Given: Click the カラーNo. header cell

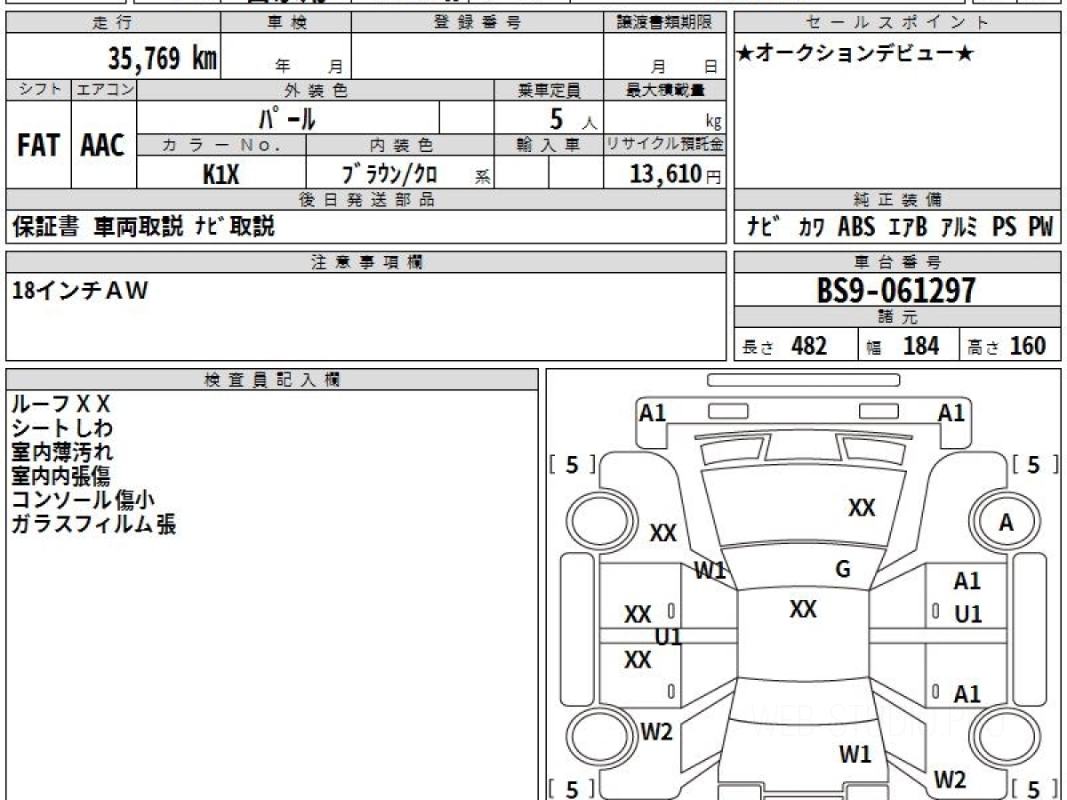Looking at the screenshot, I should click(221, 145).
